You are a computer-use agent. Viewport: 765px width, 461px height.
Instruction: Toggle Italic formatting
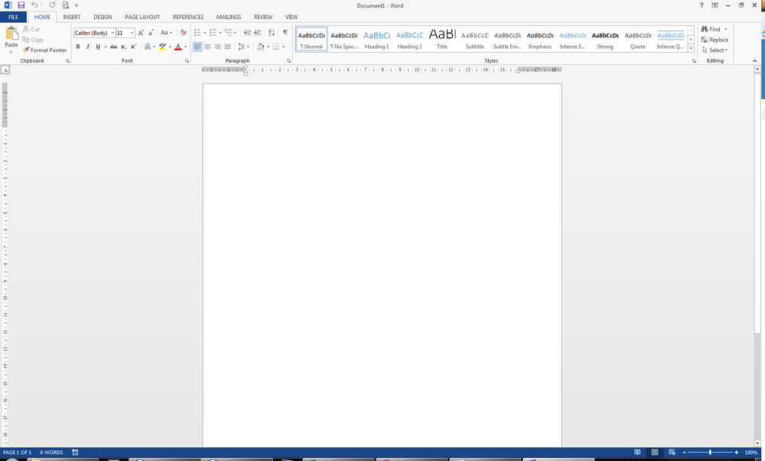(x=88, y=47)
